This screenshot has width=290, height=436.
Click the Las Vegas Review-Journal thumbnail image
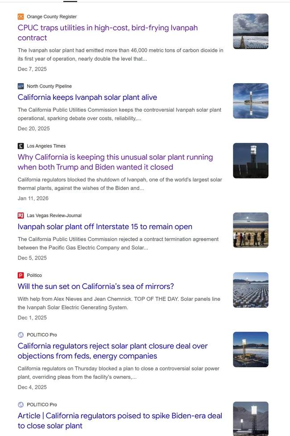point(250,230)
